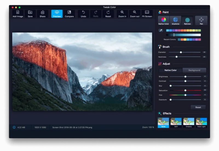Viewport: 219px width, 151px height.
Task: Select the Native Color paint mode
Action: 163,21
